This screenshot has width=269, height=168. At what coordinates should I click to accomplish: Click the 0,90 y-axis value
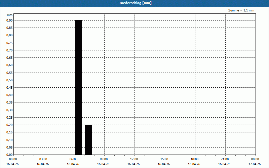coord(9,20)
